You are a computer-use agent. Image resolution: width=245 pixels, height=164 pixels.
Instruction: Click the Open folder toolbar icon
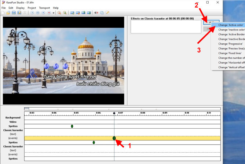[8, 13]
